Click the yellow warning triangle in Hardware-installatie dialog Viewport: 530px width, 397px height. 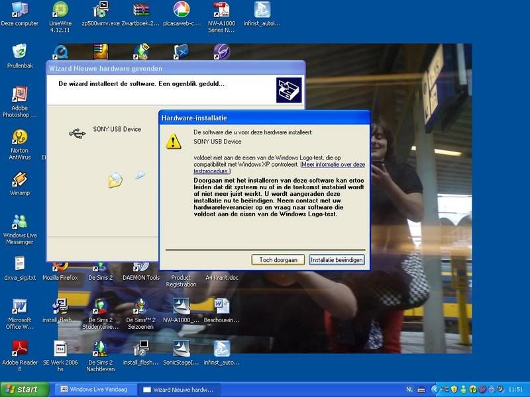(x=174, y=142)
